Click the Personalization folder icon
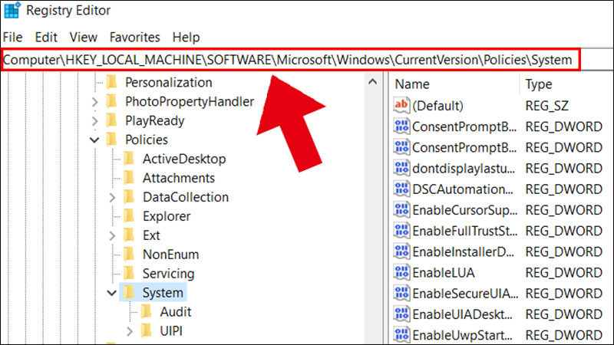Viewport: 614px width, 345px height. [111, 82]
